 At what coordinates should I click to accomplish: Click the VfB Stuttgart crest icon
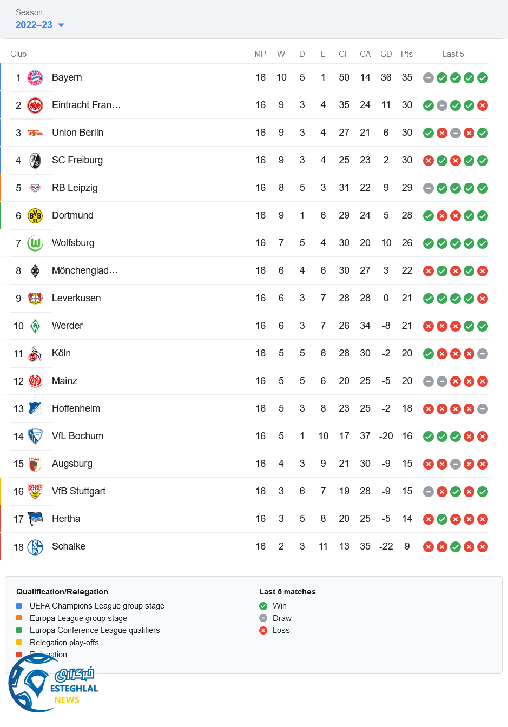[35, 492]
